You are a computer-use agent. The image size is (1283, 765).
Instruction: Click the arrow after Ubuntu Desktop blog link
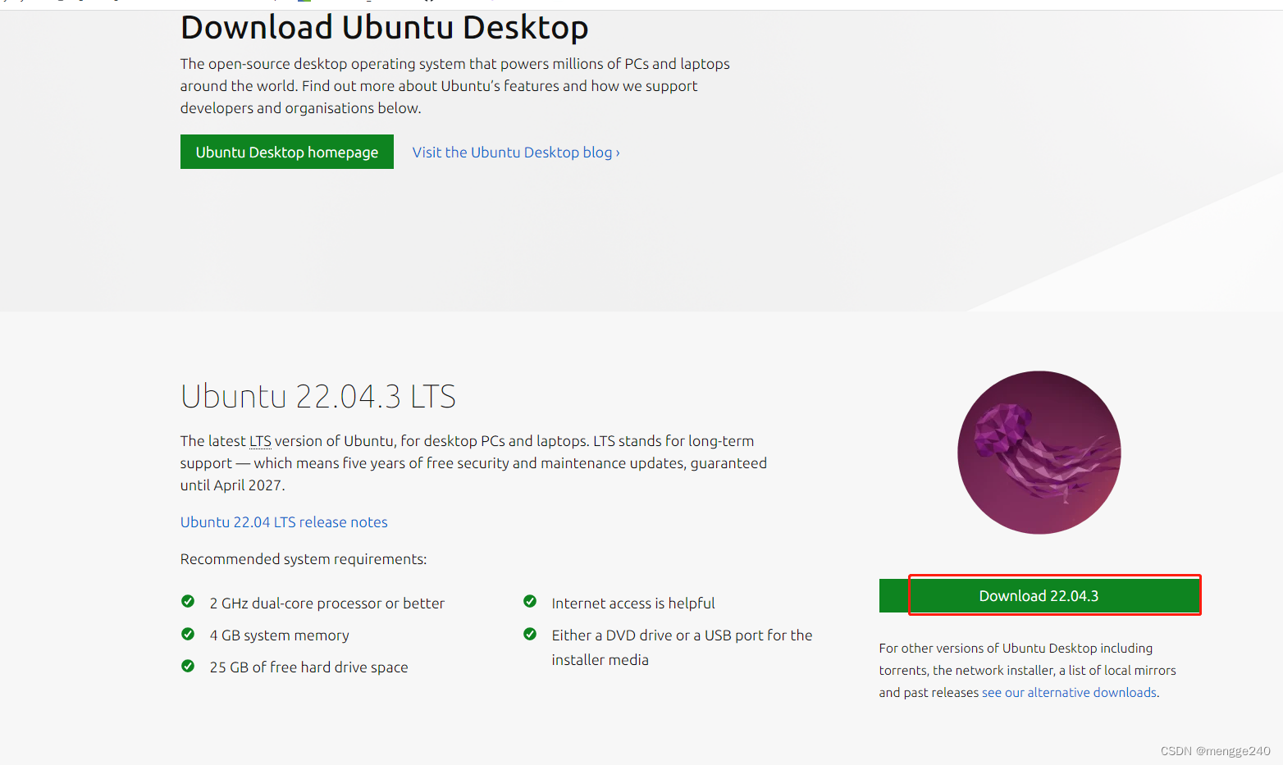click(x=617, y=153)
